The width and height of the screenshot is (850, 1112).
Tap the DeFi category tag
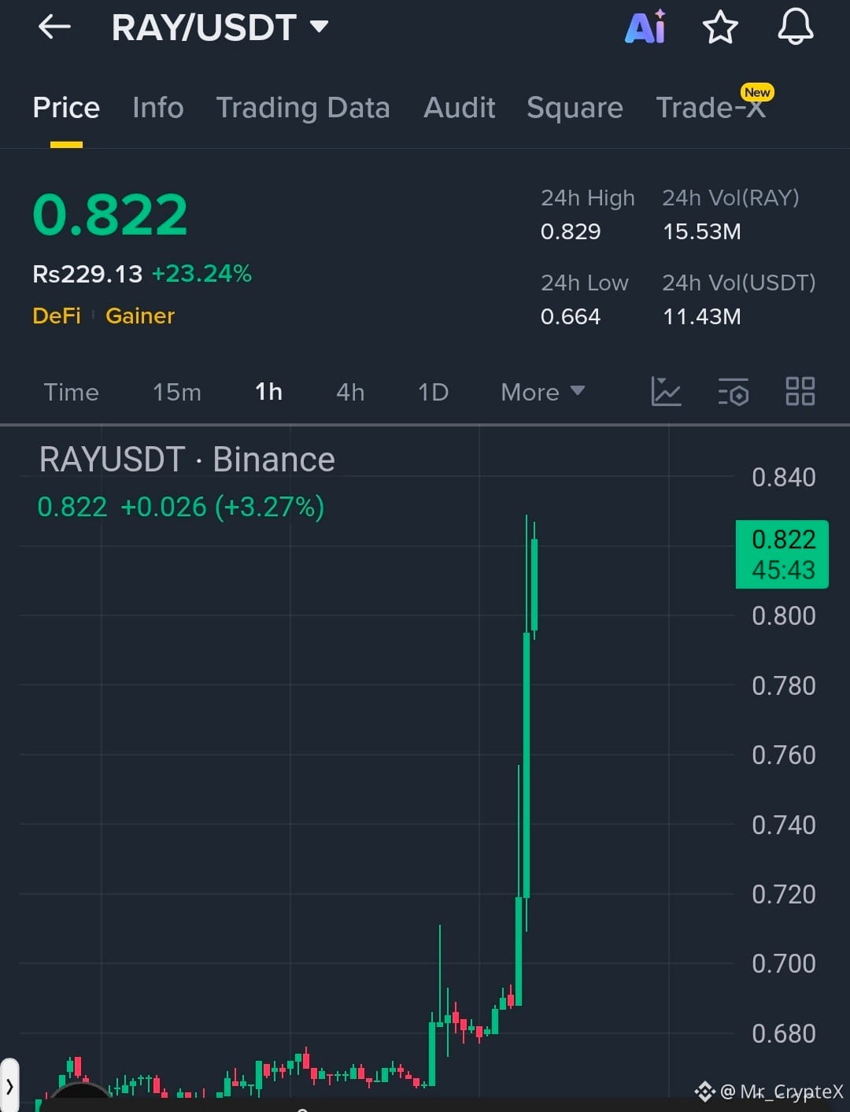coord(57,316)
